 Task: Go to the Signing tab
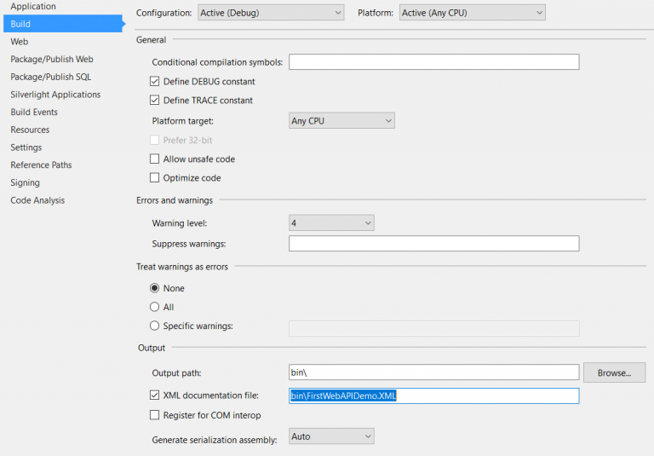pyautogui.click(x=25, y=182)
